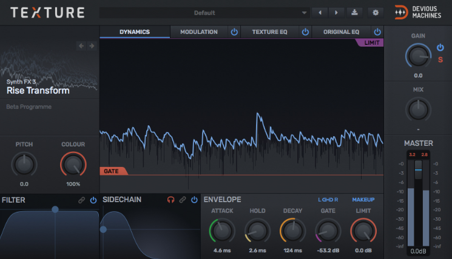Screen dimensions: 452x259
Task: Toggle the Filter power button
Action: click(x=93, y=200)
